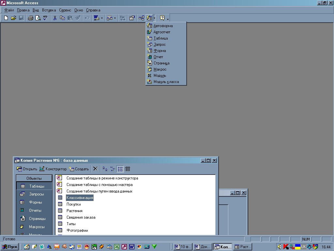Select Макрос in the New Object menu

[x=166, y=69]
